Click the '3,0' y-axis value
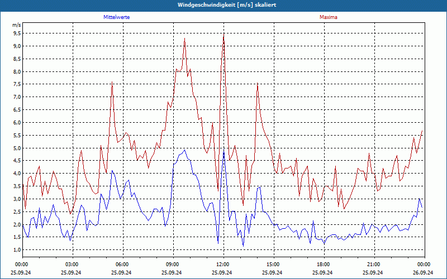Screen dimensions: 447x279 click(17, 199)
